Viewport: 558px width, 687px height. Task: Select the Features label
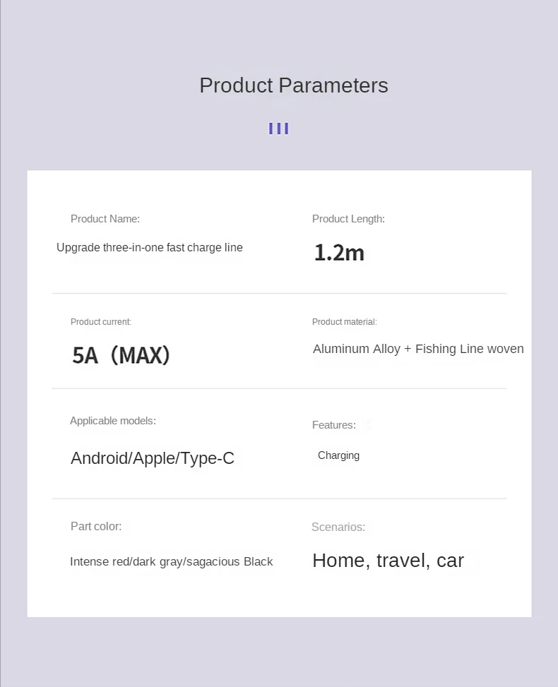click(334, 425)
